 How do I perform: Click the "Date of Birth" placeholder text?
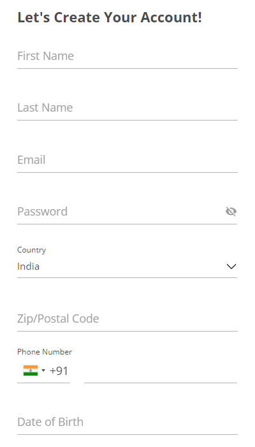tap(50, 422)
